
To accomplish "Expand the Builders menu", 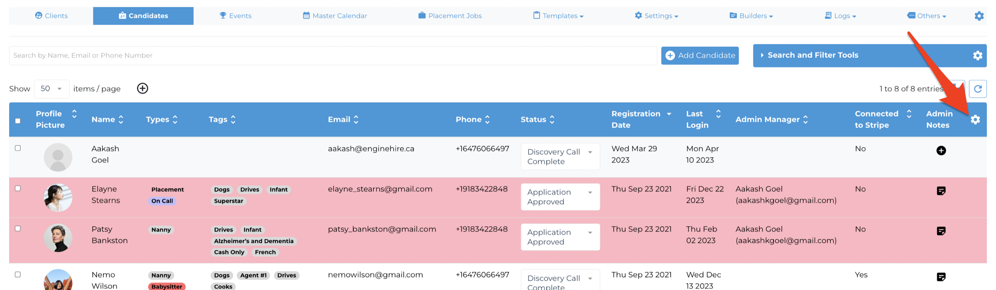I will pos(751,16).
